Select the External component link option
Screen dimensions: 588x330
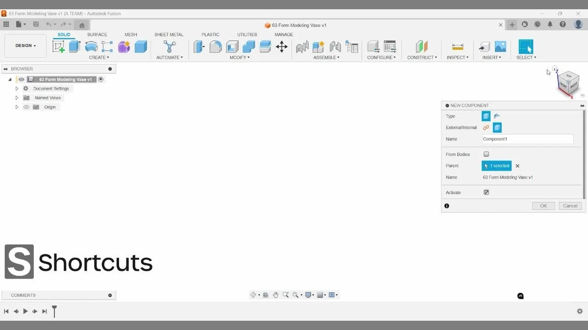[x=486, y=128]
